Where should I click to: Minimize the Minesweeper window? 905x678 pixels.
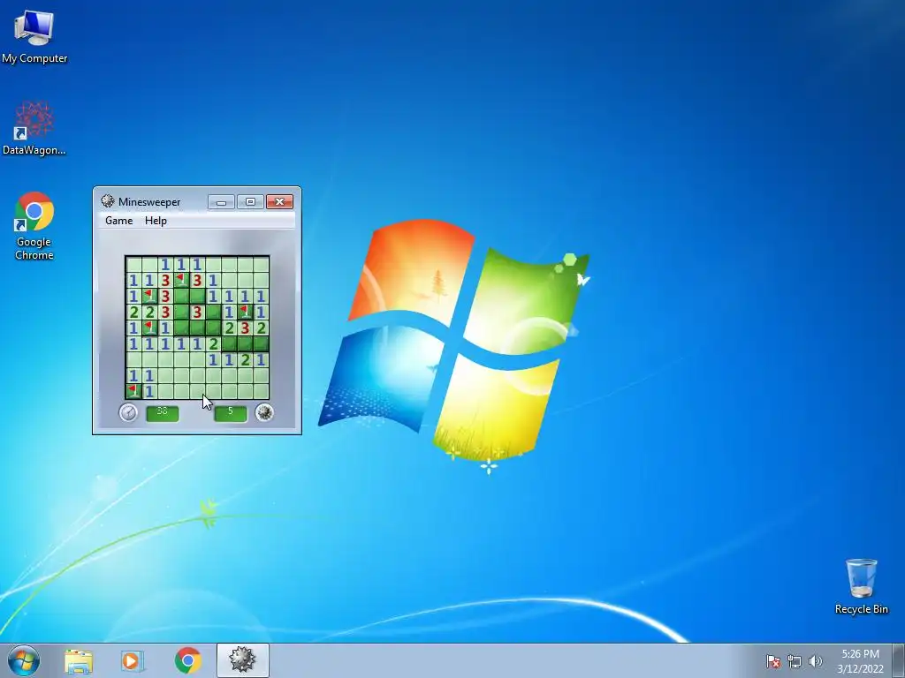tap(221, 202)
